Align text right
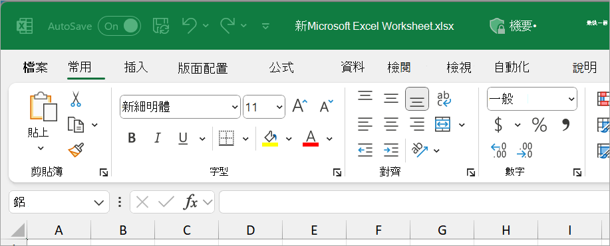610x246 pixels. [x=417, y=124]
